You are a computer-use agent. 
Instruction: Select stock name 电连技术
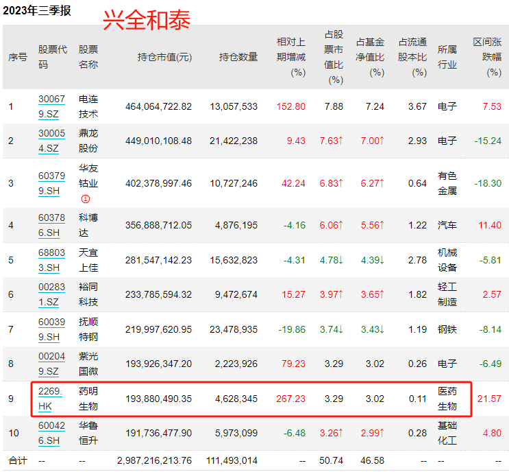click(x=88, y=106)
